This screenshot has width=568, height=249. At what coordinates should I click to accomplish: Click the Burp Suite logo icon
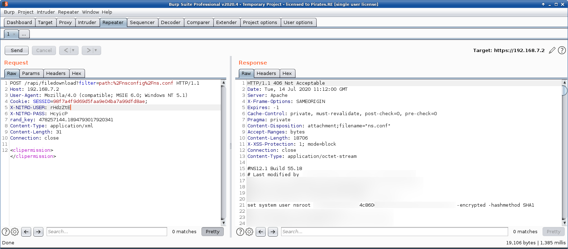6,4
